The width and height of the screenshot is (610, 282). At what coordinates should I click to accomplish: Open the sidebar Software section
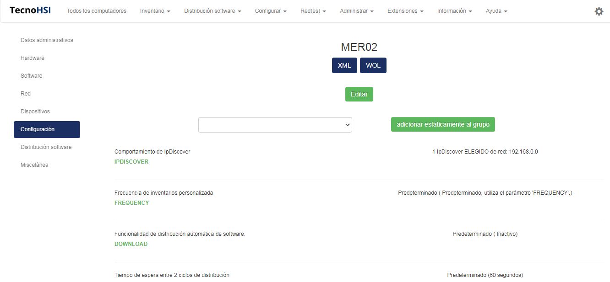click(x=32, y=76)
